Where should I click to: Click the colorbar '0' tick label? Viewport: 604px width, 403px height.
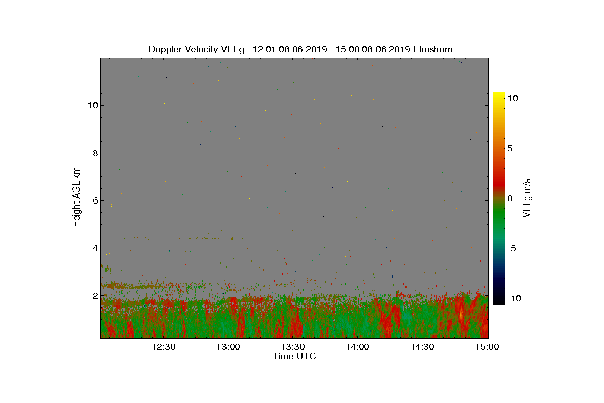point(510,198)
